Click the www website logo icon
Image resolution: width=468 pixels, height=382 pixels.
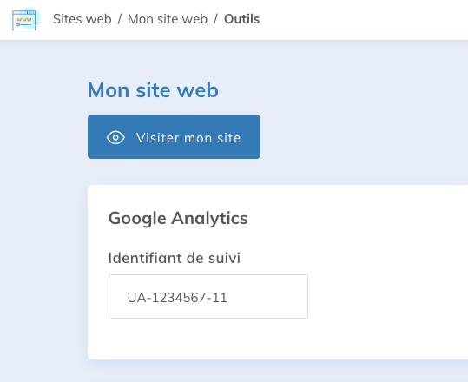[26, 19]
